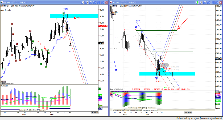This screenshot has width=223, height=120.
Task: Select the cyan rectangle on the Bund chart
Action: 80,16
